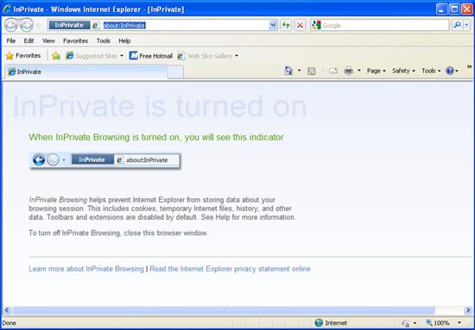Select the InPrivate browser tab
Image resolution: width=475 pixels, height=330 pixels.
(85, 72)
